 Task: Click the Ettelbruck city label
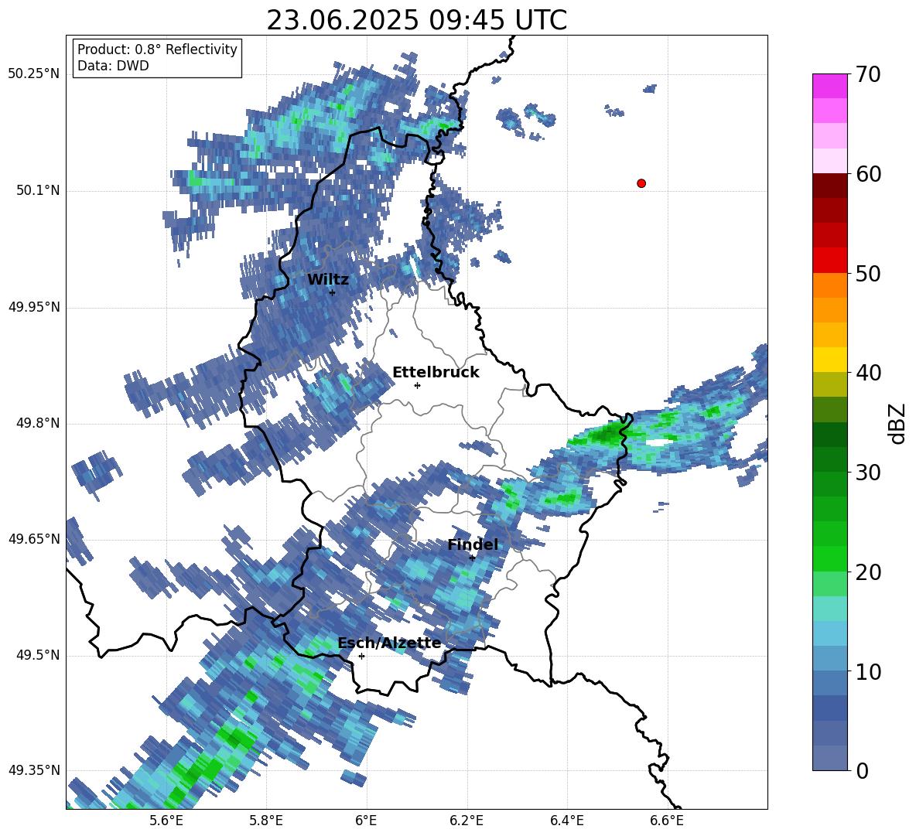click(x=436, y=373)
